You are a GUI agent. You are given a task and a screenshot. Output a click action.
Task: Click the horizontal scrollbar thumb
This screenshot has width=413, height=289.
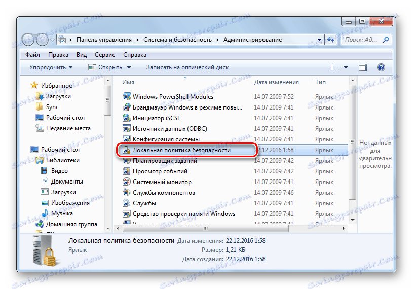tap(206, 228)
